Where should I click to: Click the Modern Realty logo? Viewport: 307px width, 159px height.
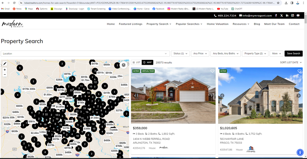click(x=12, y=24)
